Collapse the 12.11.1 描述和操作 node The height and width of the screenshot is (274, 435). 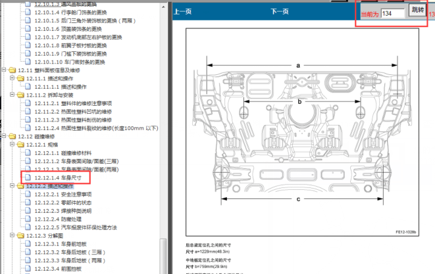(13, 78)
